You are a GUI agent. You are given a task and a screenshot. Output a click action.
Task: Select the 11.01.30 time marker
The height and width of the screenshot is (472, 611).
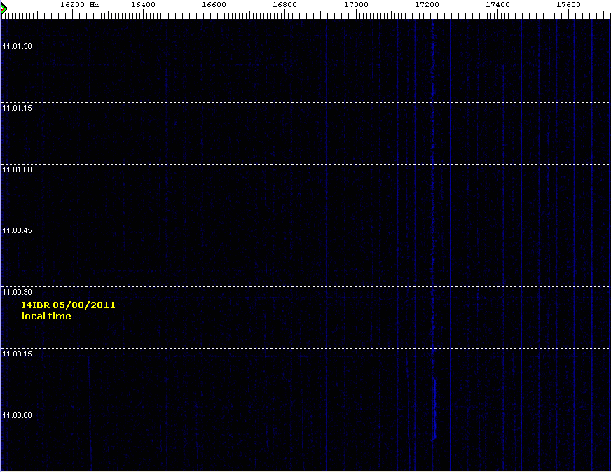coord(17,46)
